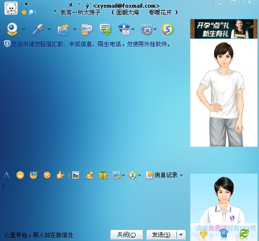
Task: Open the send file folder icon
Action: coord(63,30)
